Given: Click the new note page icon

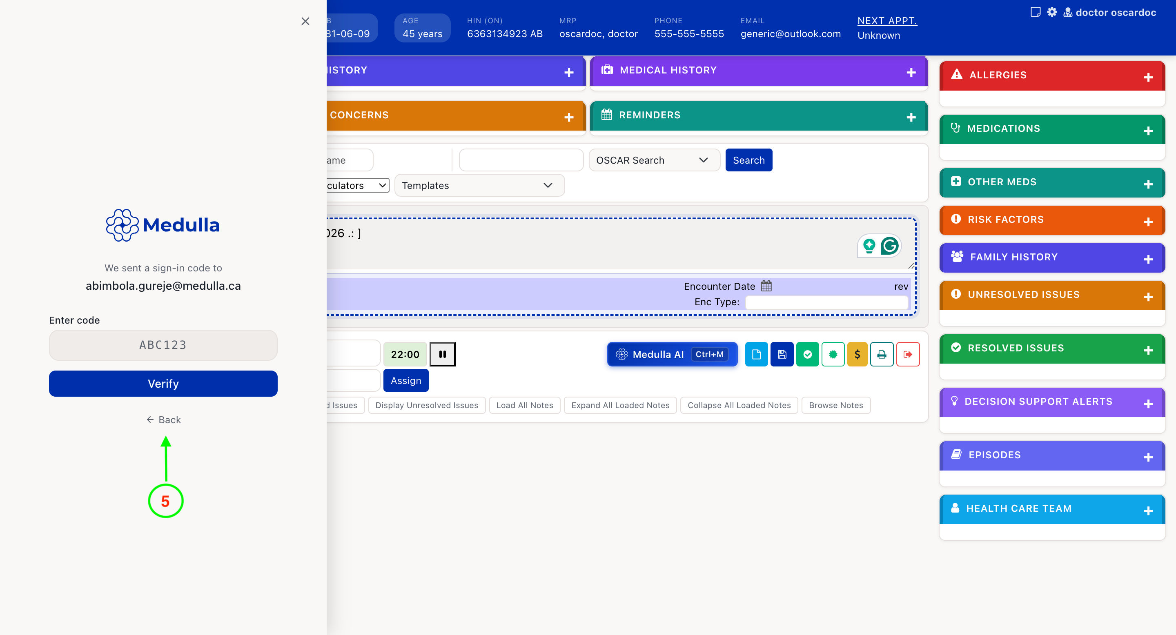Looking at the screenshot, I should [756, 354].
